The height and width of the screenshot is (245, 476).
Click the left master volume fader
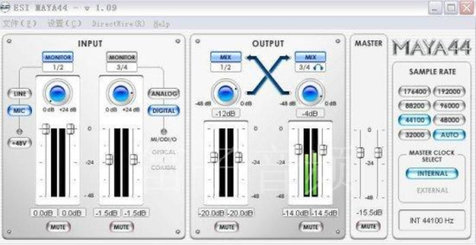[360, 153]
